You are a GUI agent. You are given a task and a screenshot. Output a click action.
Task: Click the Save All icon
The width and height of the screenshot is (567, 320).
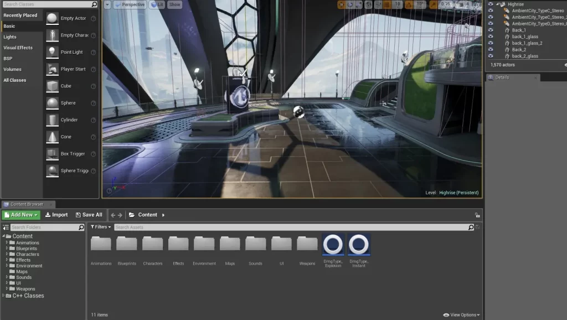pos(89,215)
